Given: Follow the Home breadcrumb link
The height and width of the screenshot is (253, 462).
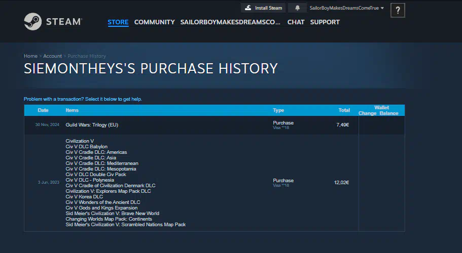Looking at the screenshot, I should pos(30,56).
